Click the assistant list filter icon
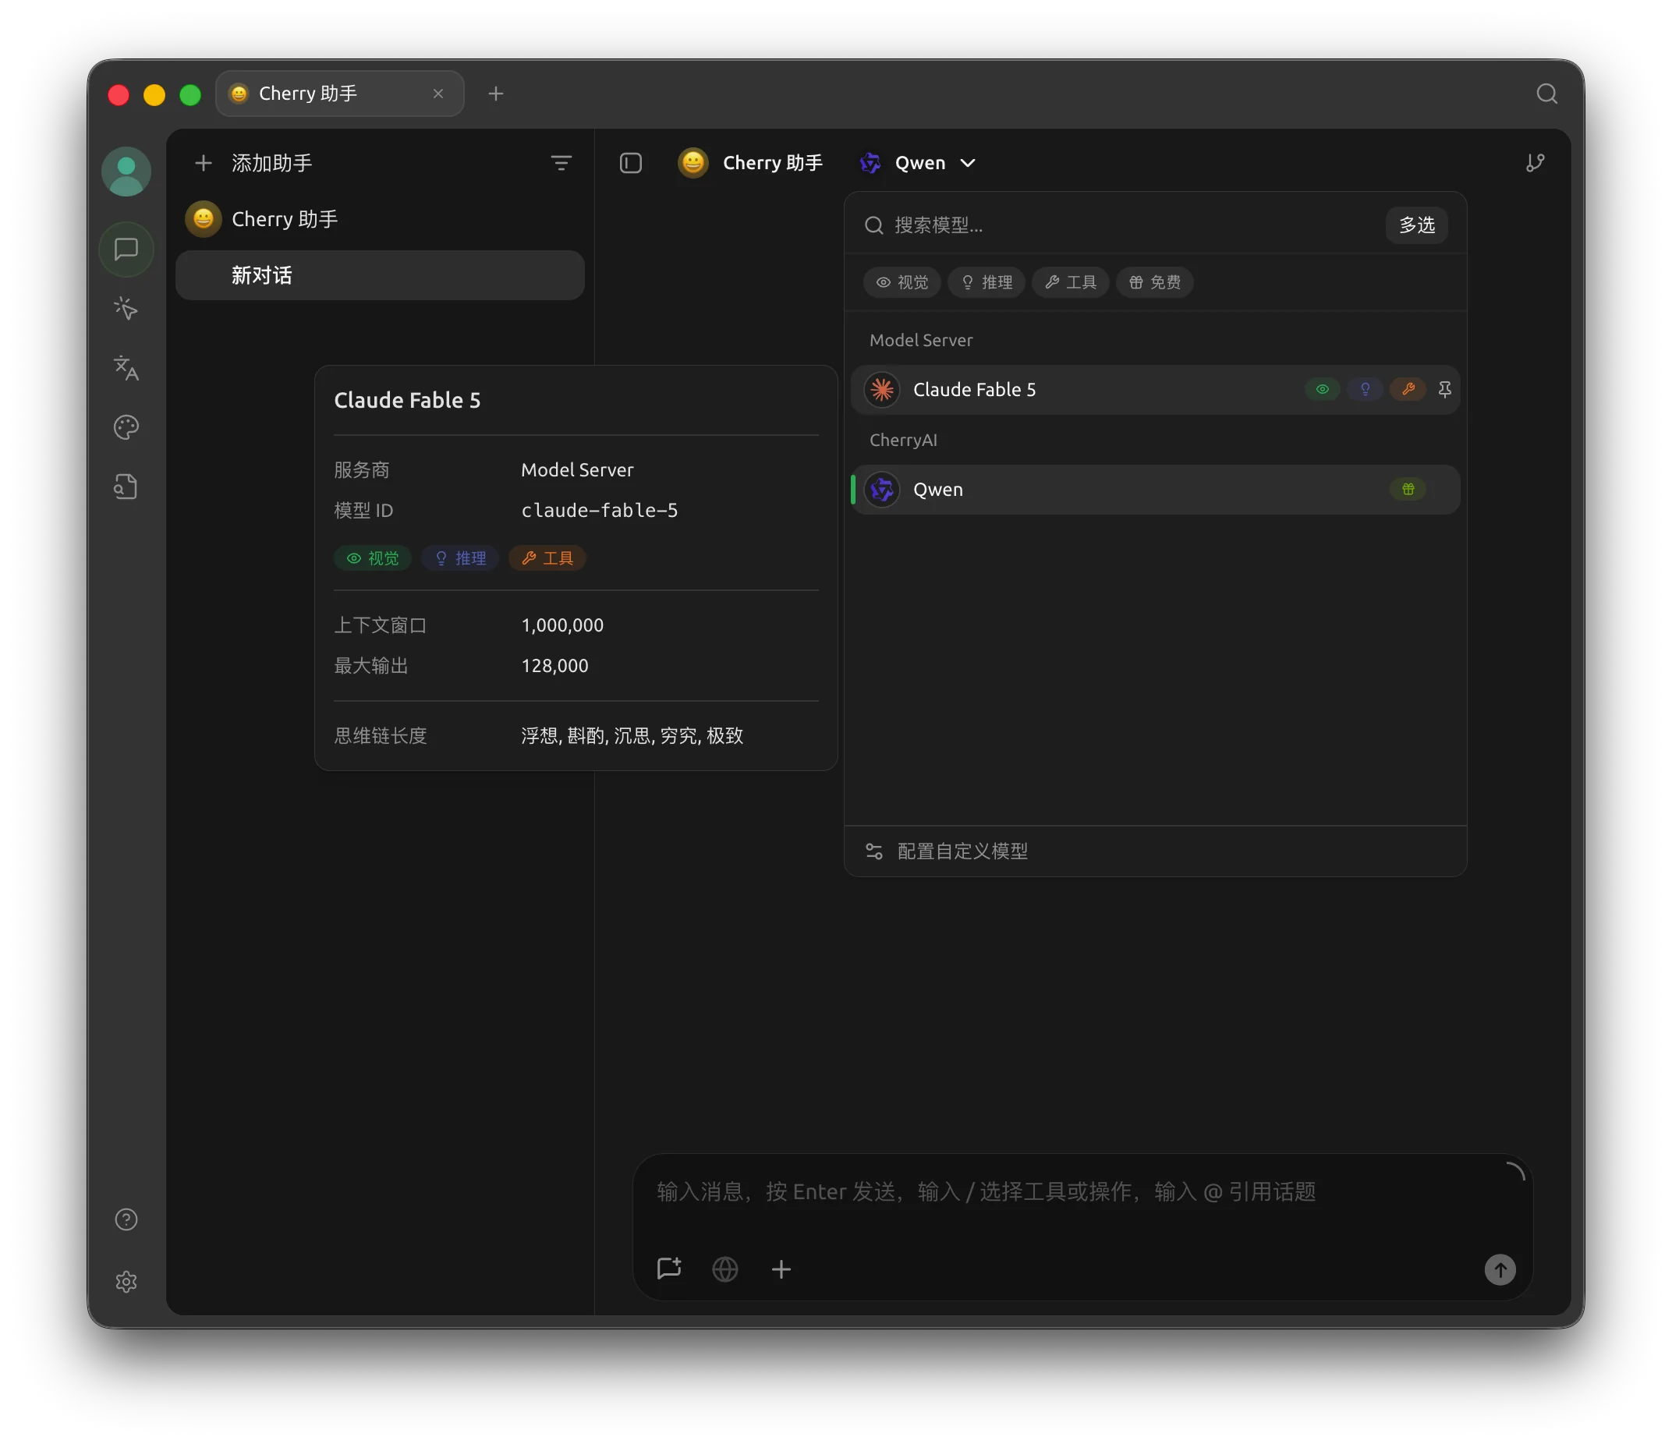This screenshot has width=1672, height=1444. point(561,163)
